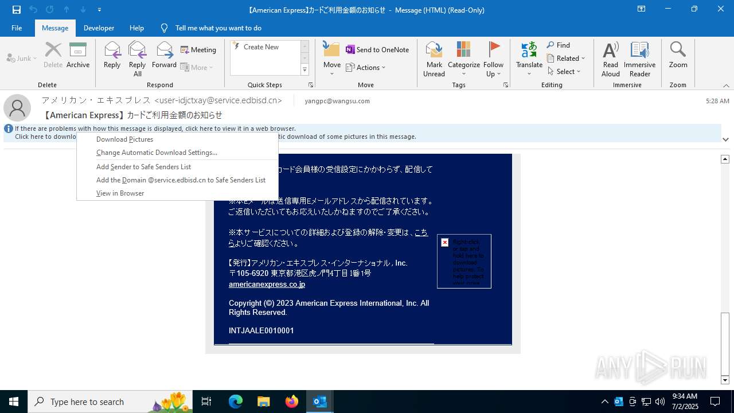Click the Follow Up flag
The height and width of the screenshot is (413, 734).
pyautogui.click(x=493, y=59)
